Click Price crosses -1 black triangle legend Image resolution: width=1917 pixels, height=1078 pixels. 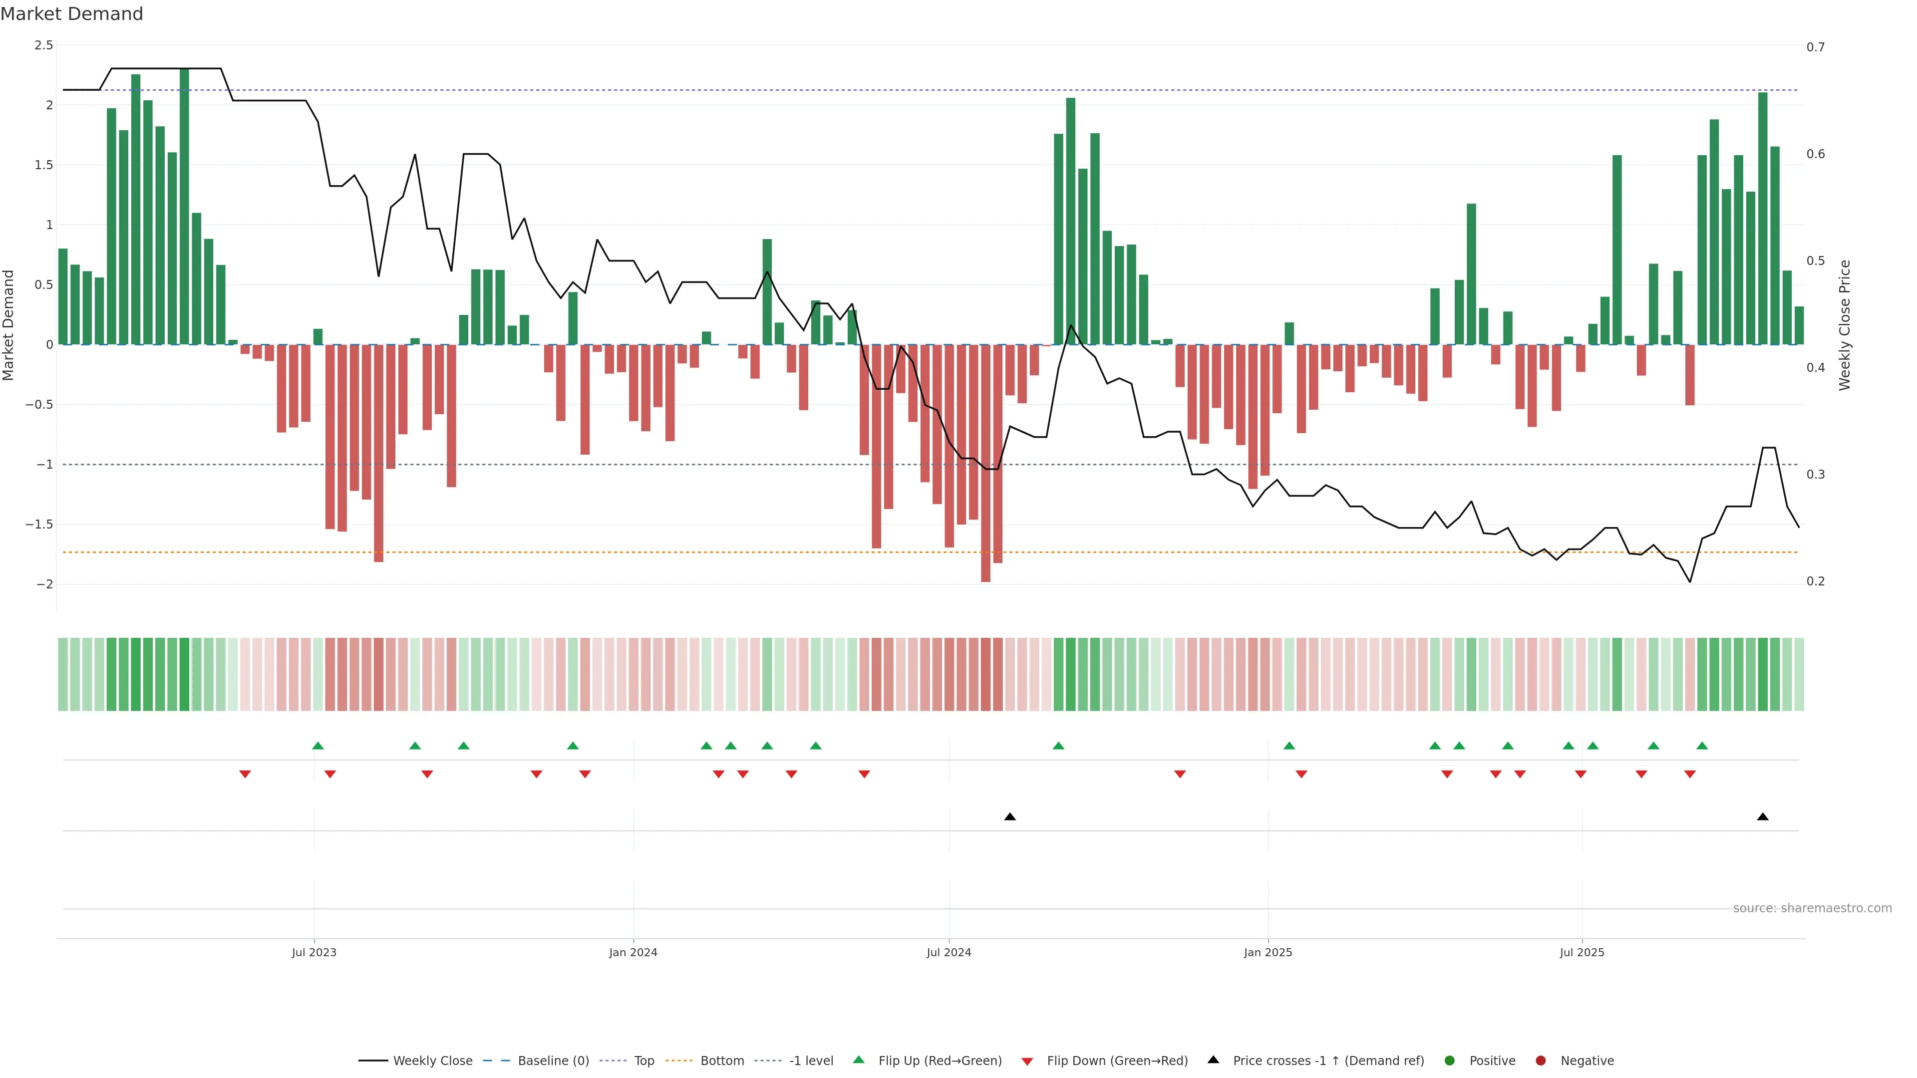[1214, 1060]
